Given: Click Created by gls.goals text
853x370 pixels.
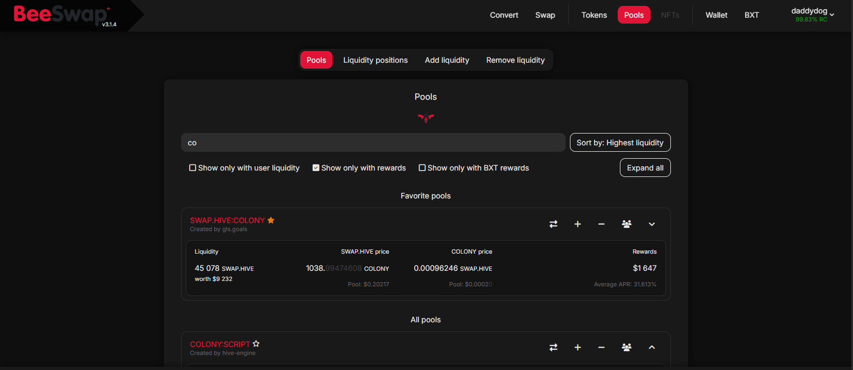Looking at the screenshot, I should [219, 229].
